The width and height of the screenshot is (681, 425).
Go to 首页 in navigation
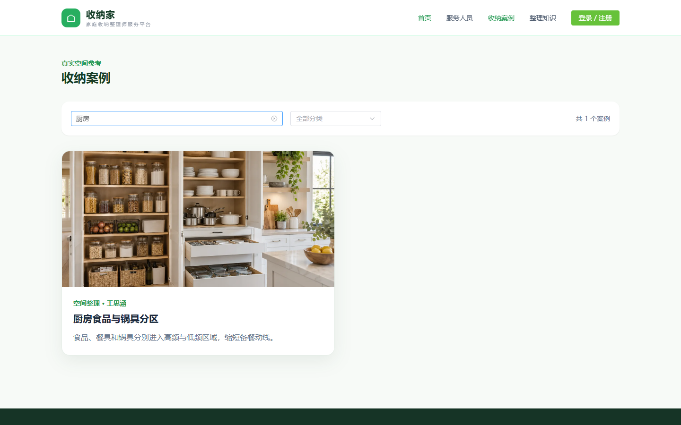pyautogui.click(x=425, y=18)
